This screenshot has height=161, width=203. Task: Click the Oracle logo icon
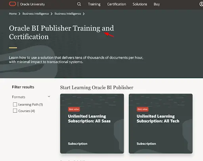click(12, 4)
